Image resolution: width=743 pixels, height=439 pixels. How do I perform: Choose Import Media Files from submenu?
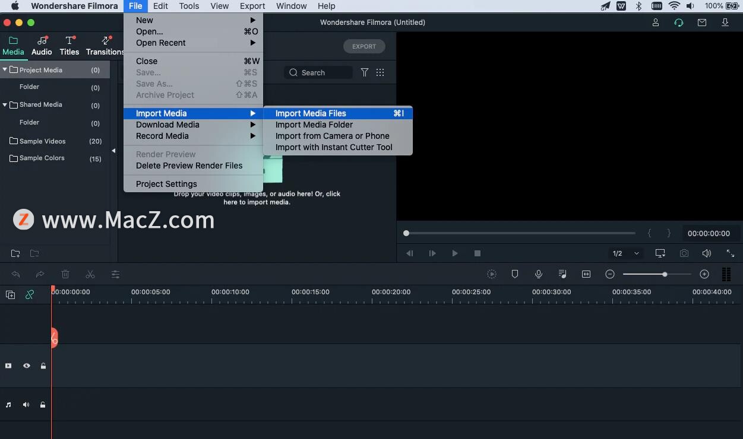click(337, 113)
